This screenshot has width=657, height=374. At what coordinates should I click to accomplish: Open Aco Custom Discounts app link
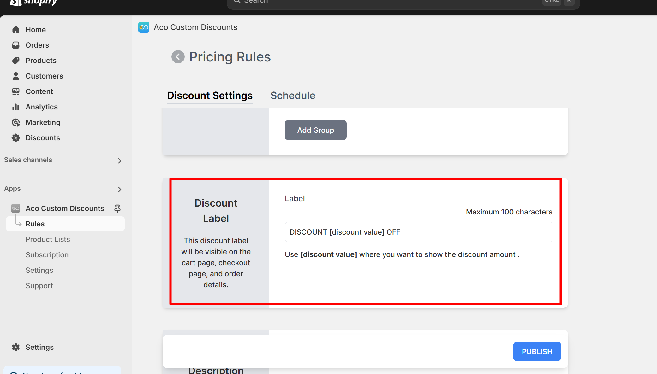[65, 208]
